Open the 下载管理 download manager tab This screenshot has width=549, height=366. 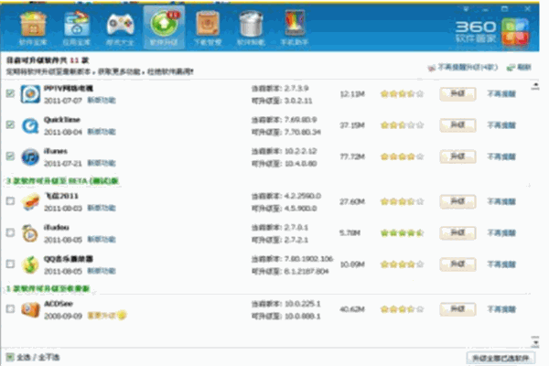coord(208,29)
